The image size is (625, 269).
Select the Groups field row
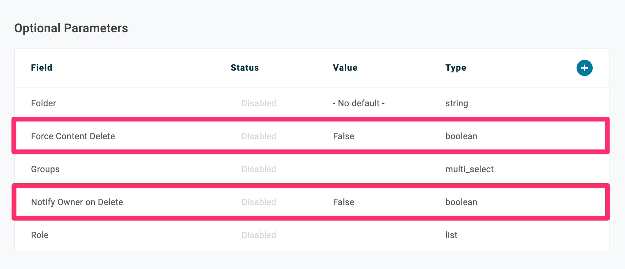pyautogui.click(x=312, y=169)
